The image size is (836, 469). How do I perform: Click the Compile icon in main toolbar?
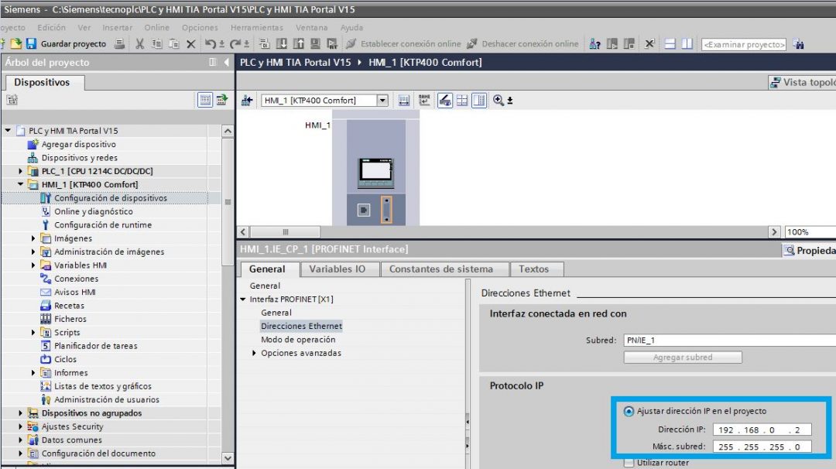pos(265,43)
